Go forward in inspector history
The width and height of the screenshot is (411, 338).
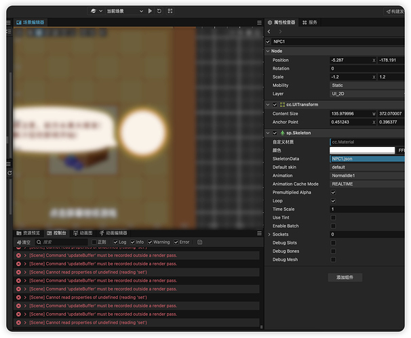coord(280,32)
